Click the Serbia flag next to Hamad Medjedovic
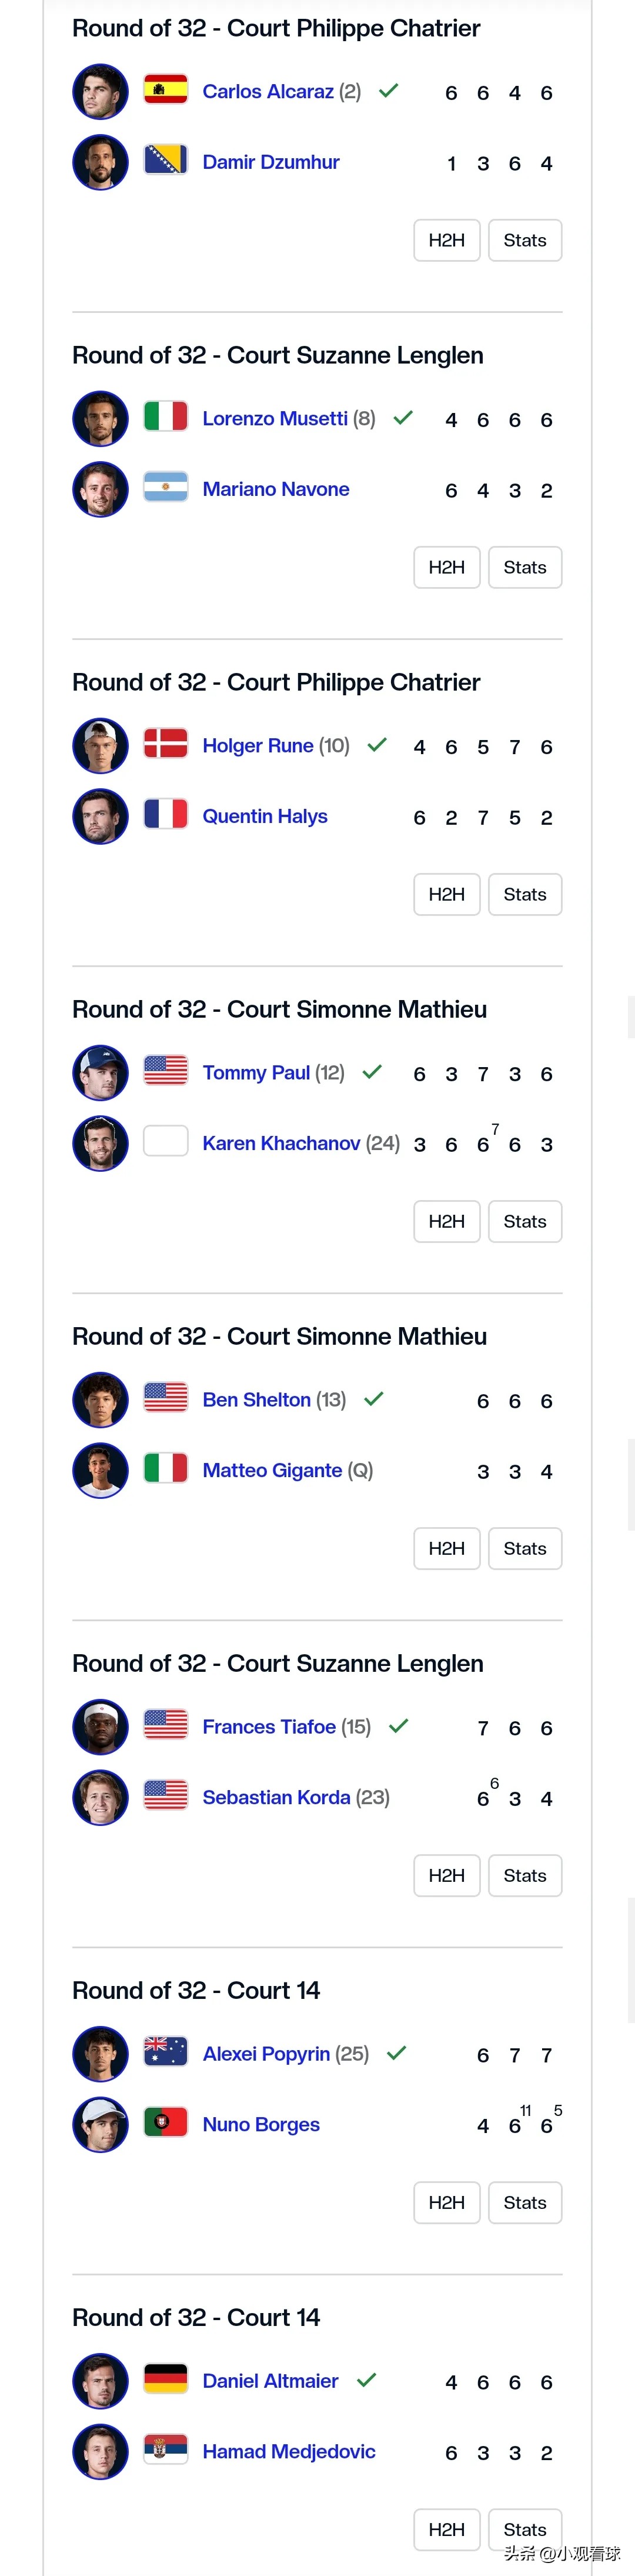Screen dimensions: 635x2576 [166, 2451]
